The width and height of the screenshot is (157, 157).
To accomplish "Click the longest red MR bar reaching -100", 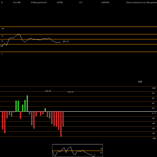I will 61,124.
